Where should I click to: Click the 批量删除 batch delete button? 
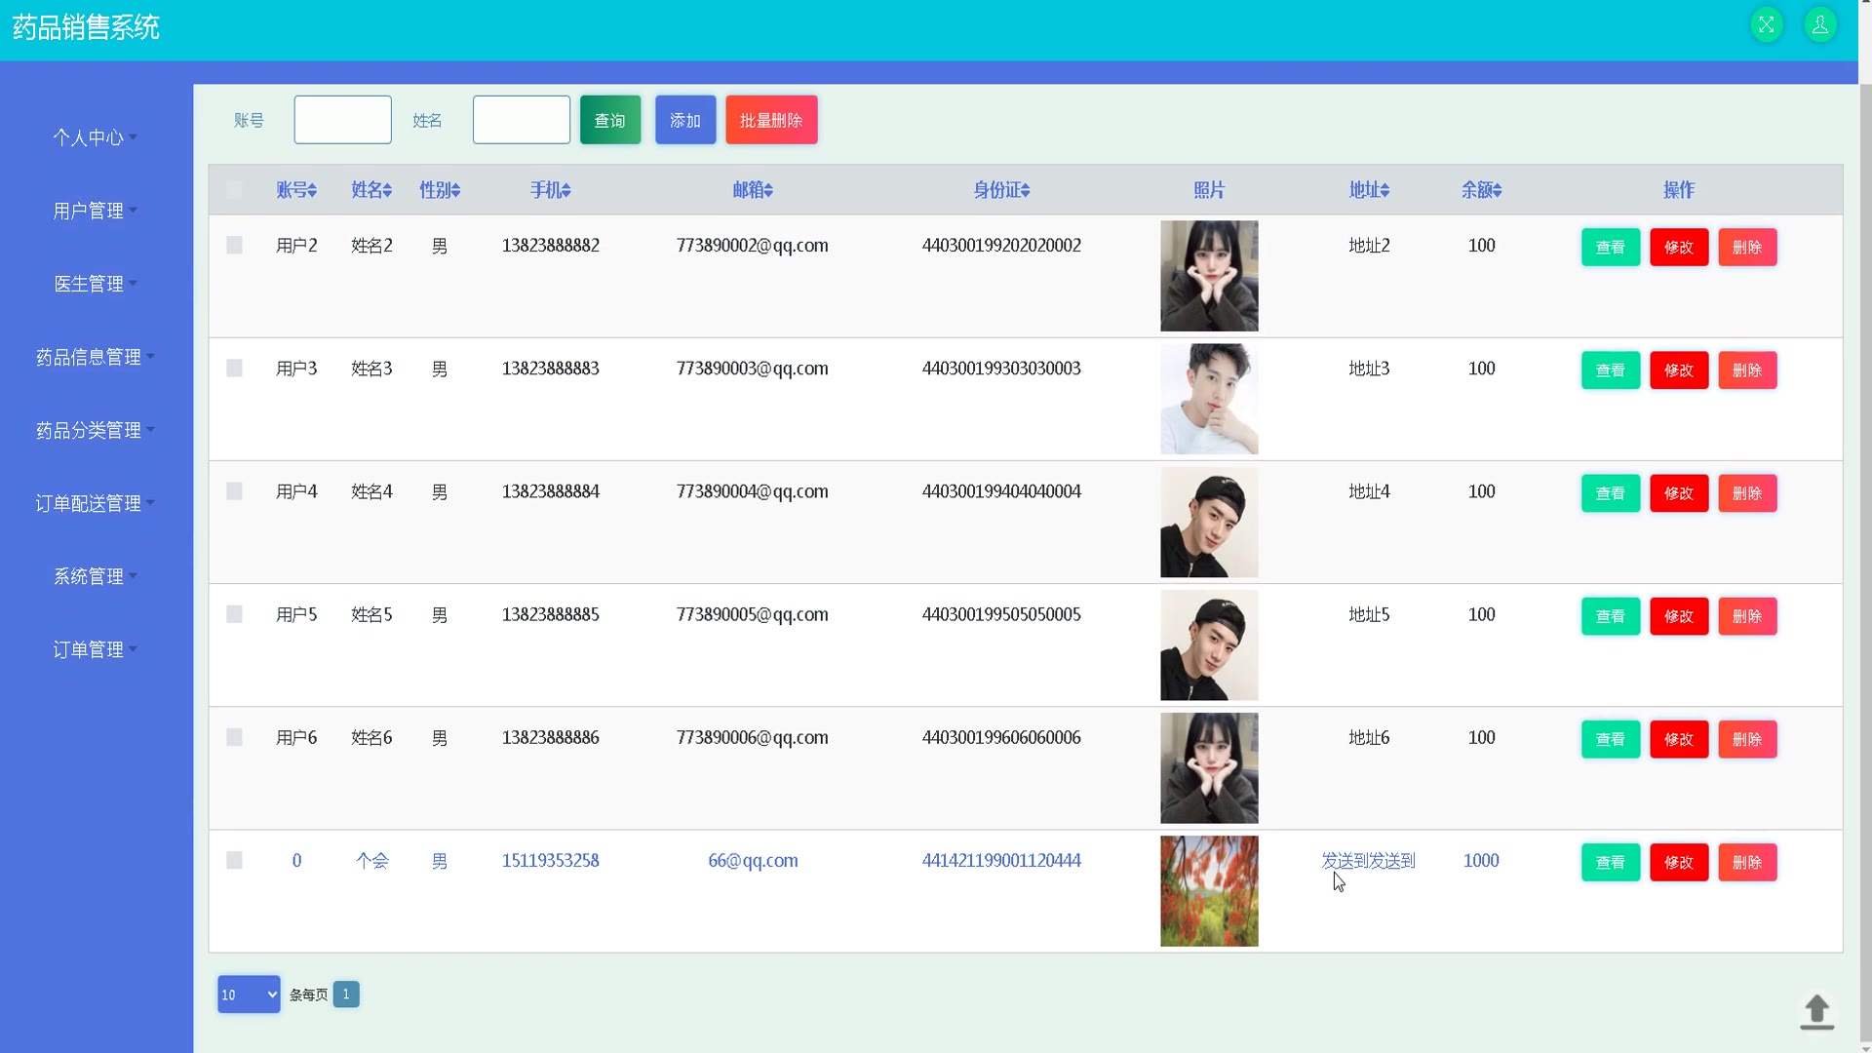[771, 120]
